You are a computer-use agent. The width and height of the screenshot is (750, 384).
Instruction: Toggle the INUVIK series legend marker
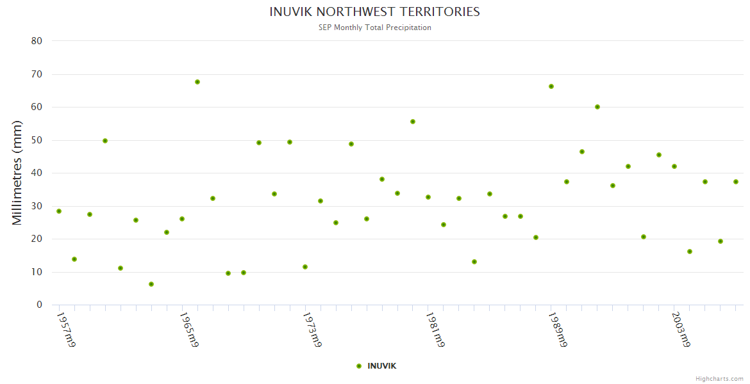tap(359, 366)
